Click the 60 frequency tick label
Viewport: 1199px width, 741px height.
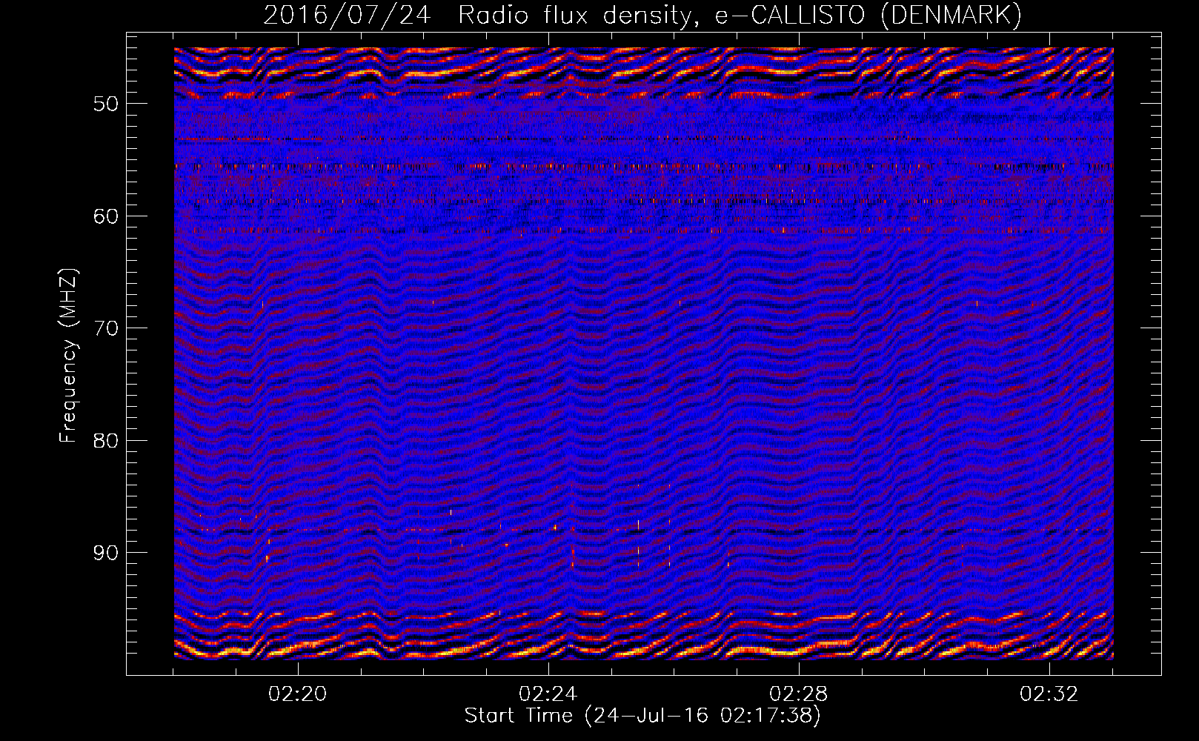click(106, 216)
